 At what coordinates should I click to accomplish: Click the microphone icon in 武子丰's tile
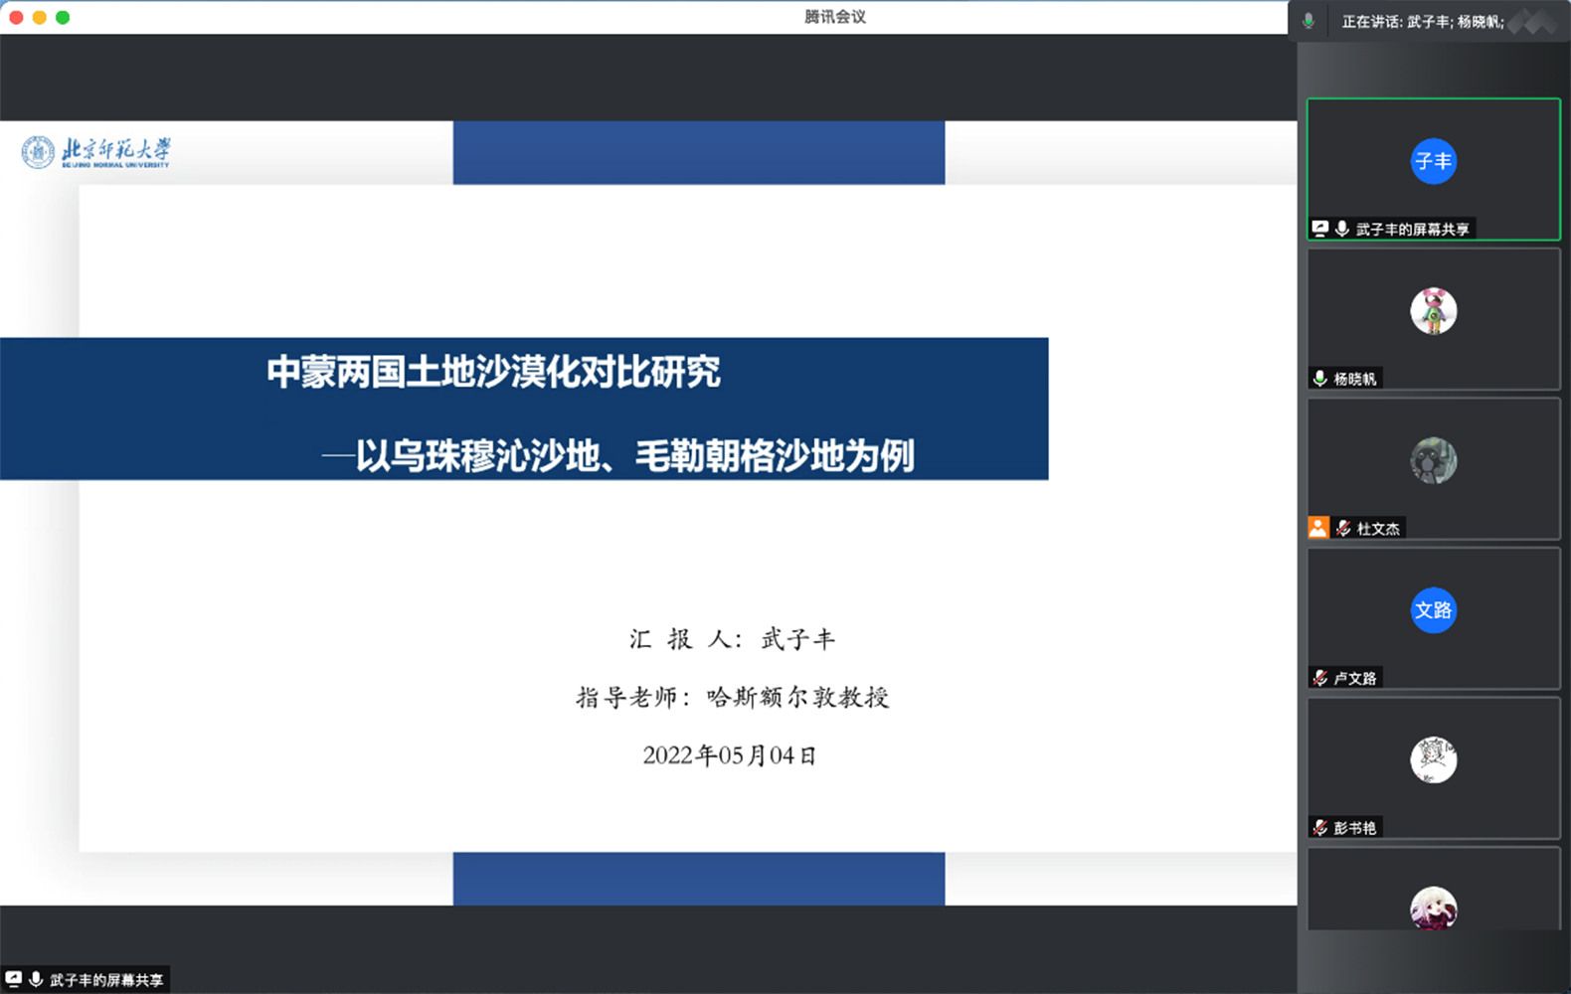1342,229
